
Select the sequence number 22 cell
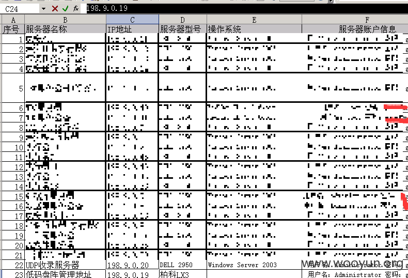(x=13, y=265)
